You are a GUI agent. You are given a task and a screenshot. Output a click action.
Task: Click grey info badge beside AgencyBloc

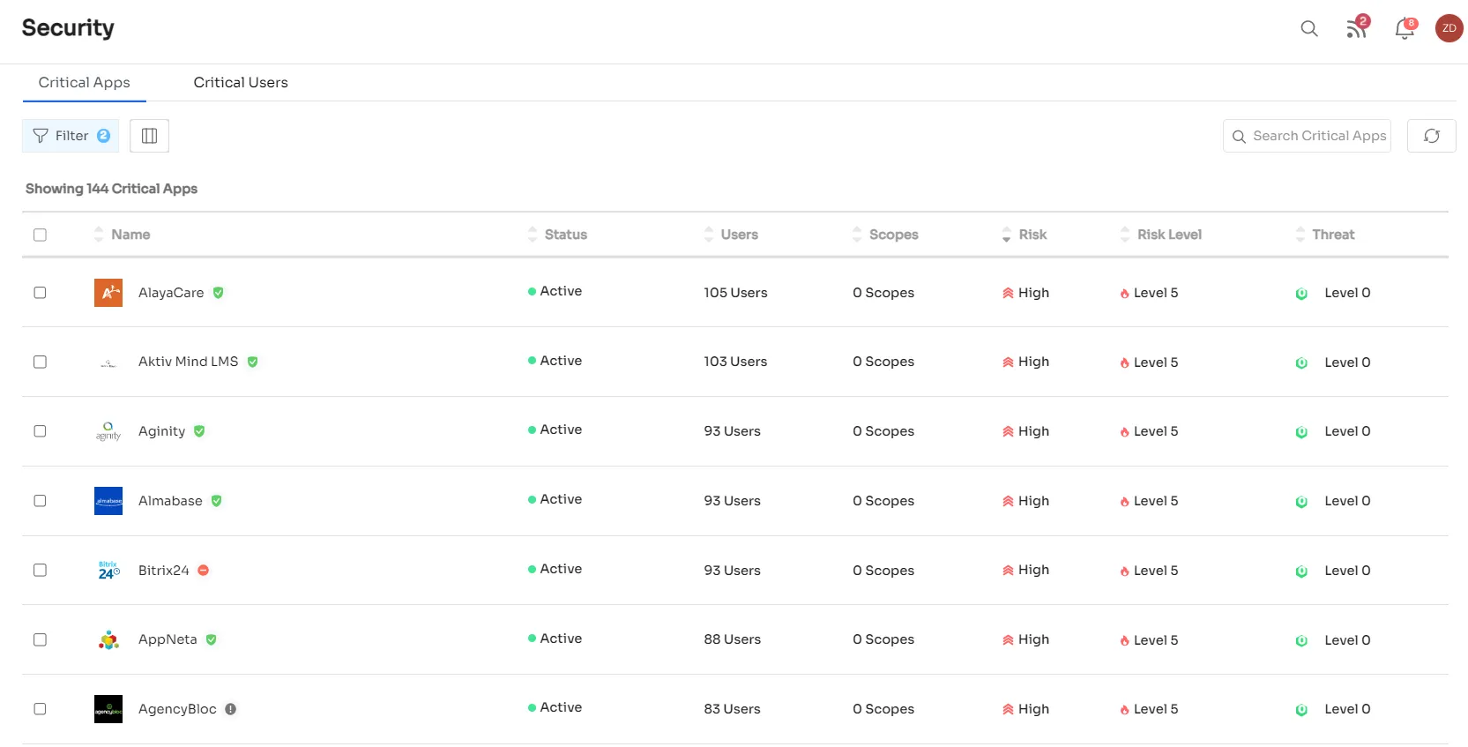coord(230,709)
